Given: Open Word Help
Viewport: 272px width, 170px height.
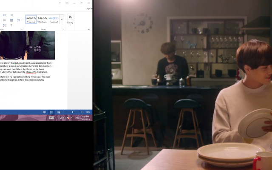Looking at the screenshot, I should (59, 3).
